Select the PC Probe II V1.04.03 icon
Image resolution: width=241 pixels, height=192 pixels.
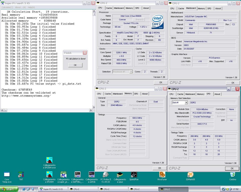[106, 177]
